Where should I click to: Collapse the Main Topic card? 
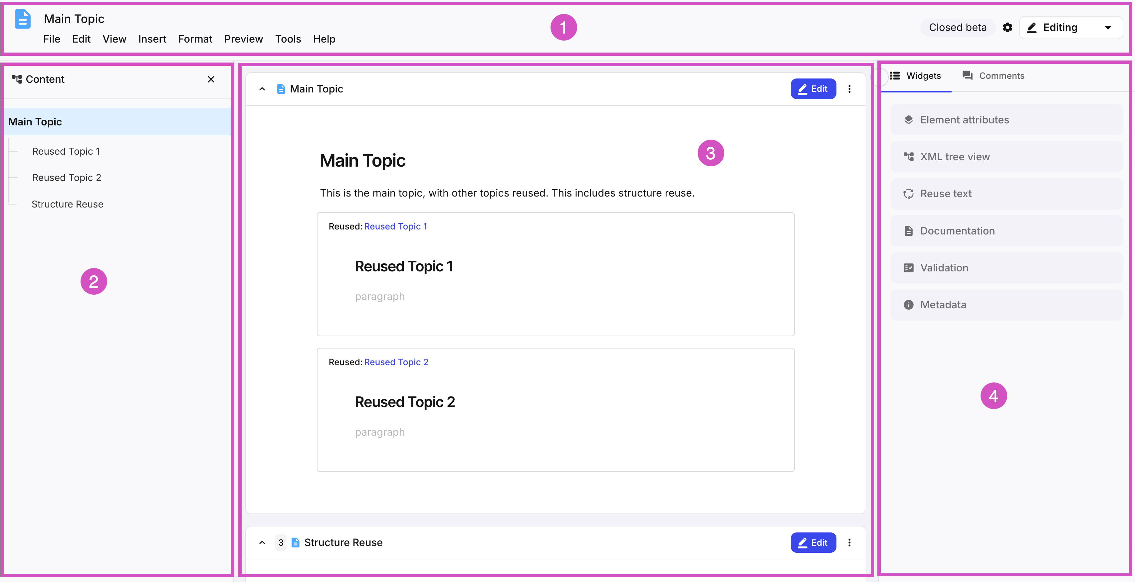[x=262, y=89]
